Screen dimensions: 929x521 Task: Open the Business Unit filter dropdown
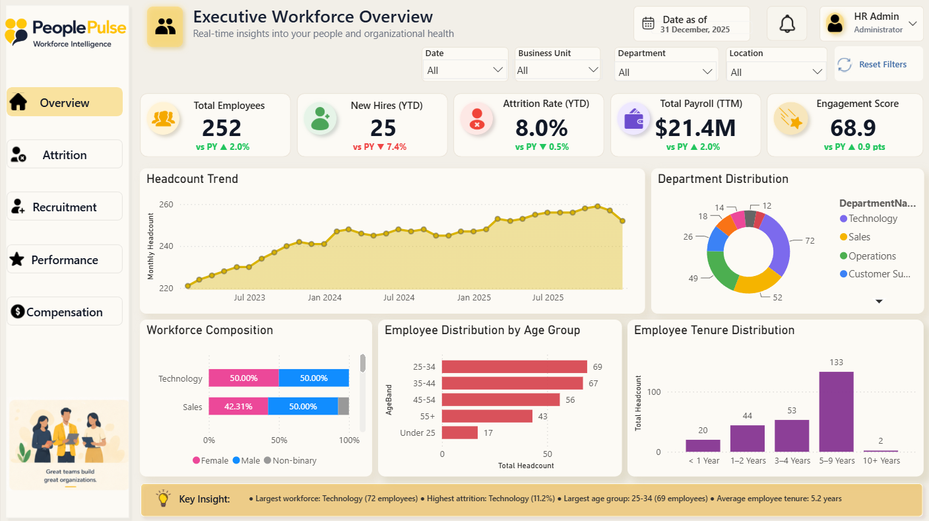pos(558,70)
